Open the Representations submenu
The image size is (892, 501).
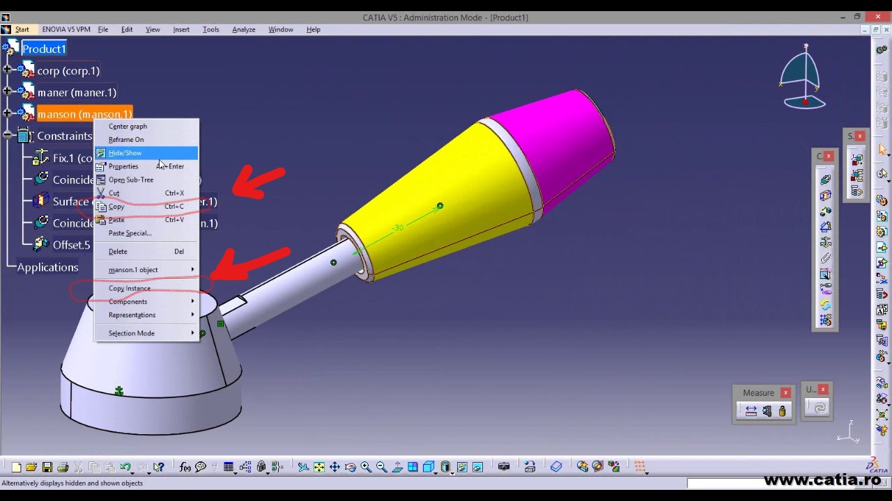[x=146, y=315]
